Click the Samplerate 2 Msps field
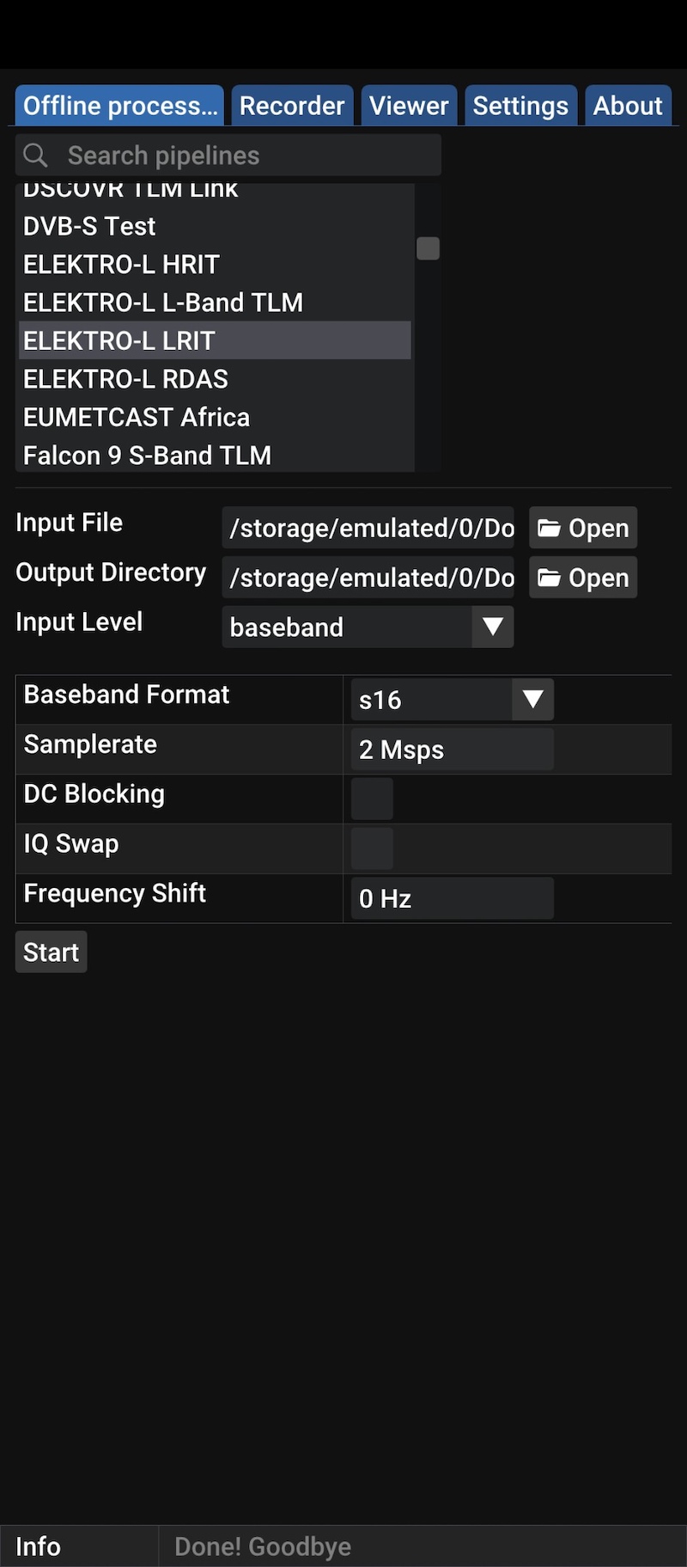 pos(453,750)
